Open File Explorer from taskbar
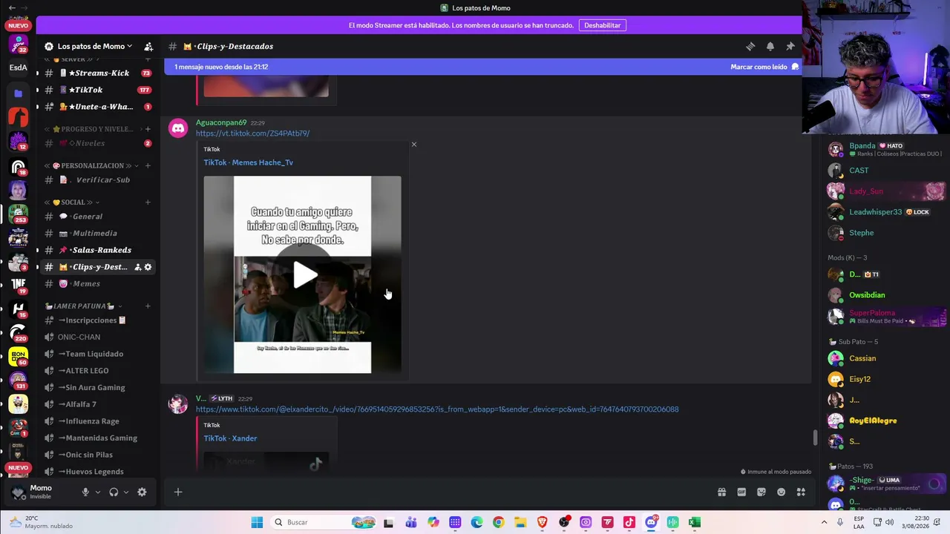This screenshot has width=950, height=534. point(520,522)
